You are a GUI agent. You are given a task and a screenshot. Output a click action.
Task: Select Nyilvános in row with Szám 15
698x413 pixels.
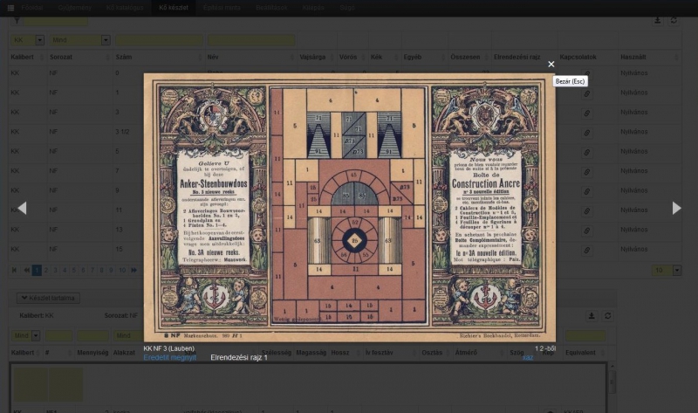click(x=634, y=249)
